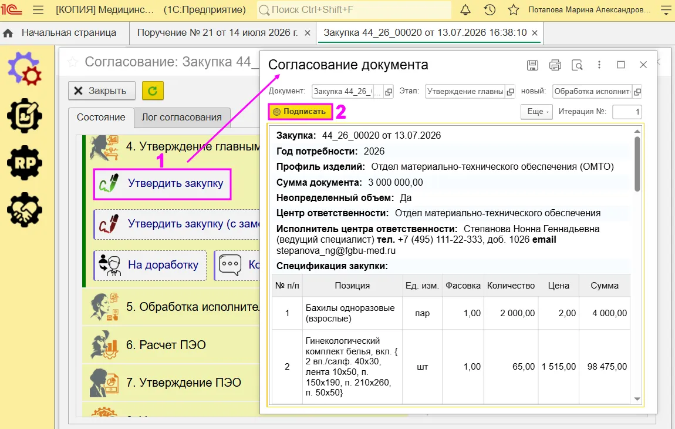Open the history clock icon
675x429 pixels.
click(x=490, y=9)
